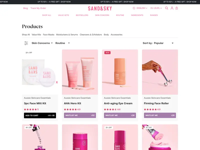The width and height of the screenshot is (200, 150).
Task: Open the filter sliders icon
Action: click(x=26, y=43)
